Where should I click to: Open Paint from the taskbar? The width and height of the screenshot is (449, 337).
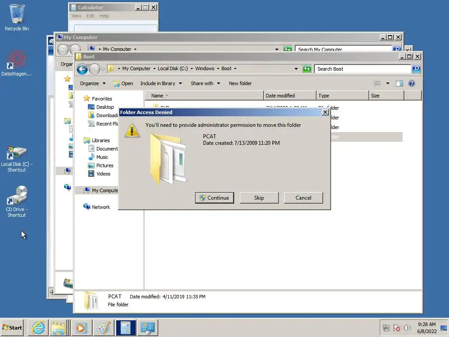[x=103, y=327]
